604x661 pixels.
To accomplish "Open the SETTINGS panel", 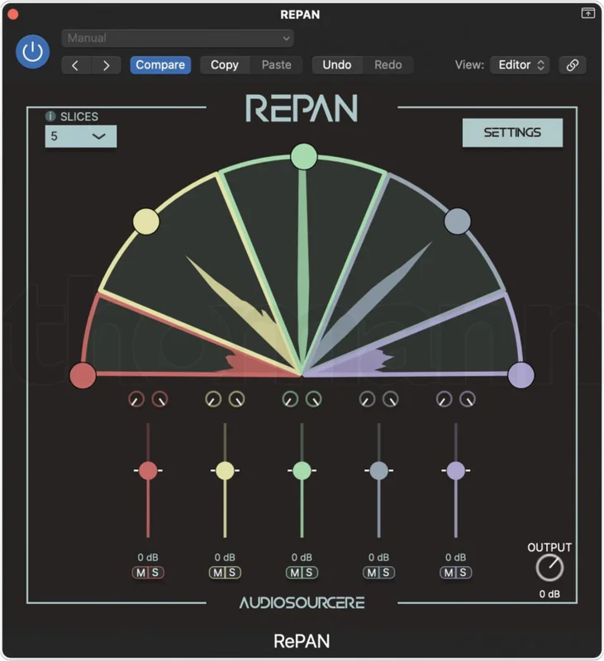I will point(512,133).
